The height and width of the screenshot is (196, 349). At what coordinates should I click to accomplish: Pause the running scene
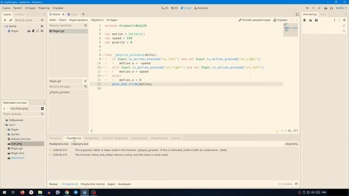click(x=313, y=8)
